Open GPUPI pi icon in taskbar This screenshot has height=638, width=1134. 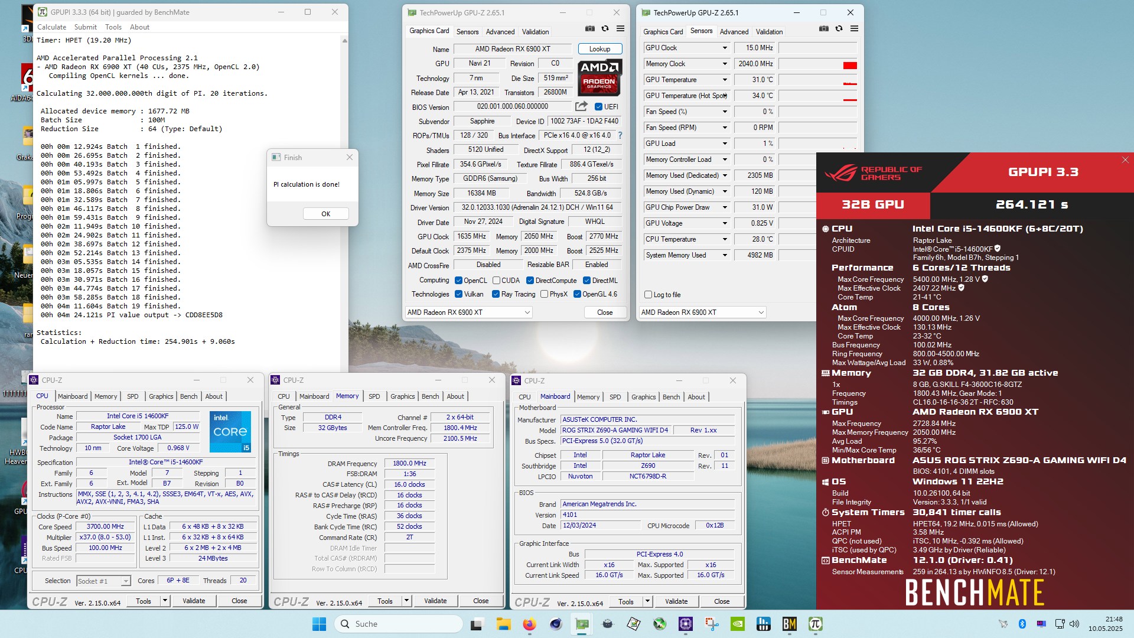816,624
